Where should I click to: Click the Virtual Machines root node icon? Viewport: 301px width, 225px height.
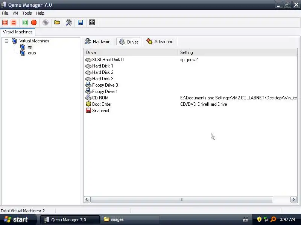(14, 41)
